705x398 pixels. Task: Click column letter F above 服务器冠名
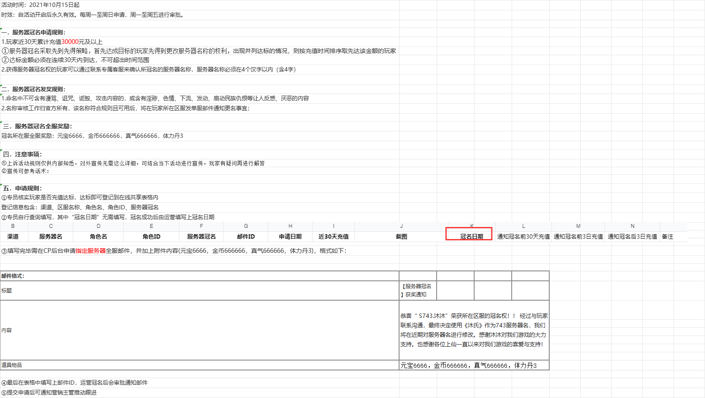pos(201,226)
